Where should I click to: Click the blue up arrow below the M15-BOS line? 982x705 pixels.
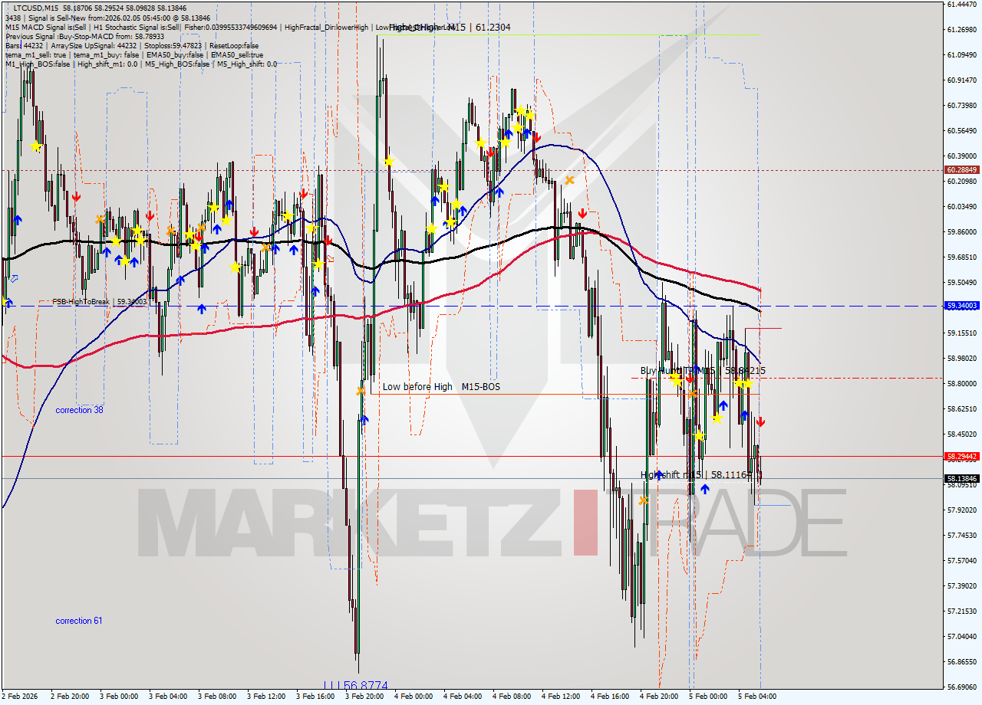click(x=365, y=421)
